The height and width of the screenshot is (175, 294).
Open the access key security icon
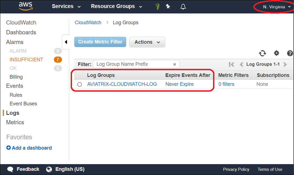coord(157,6)
